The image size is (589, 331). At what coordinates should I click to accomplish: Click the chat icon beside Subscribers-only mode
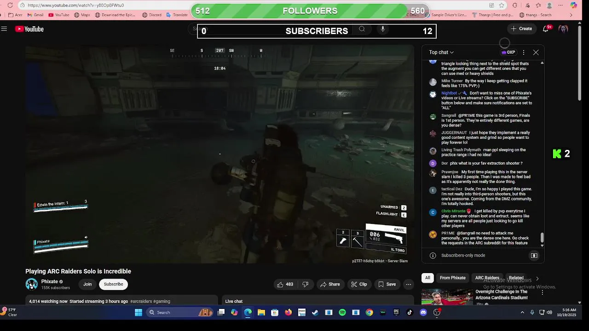tap(534, 256)
